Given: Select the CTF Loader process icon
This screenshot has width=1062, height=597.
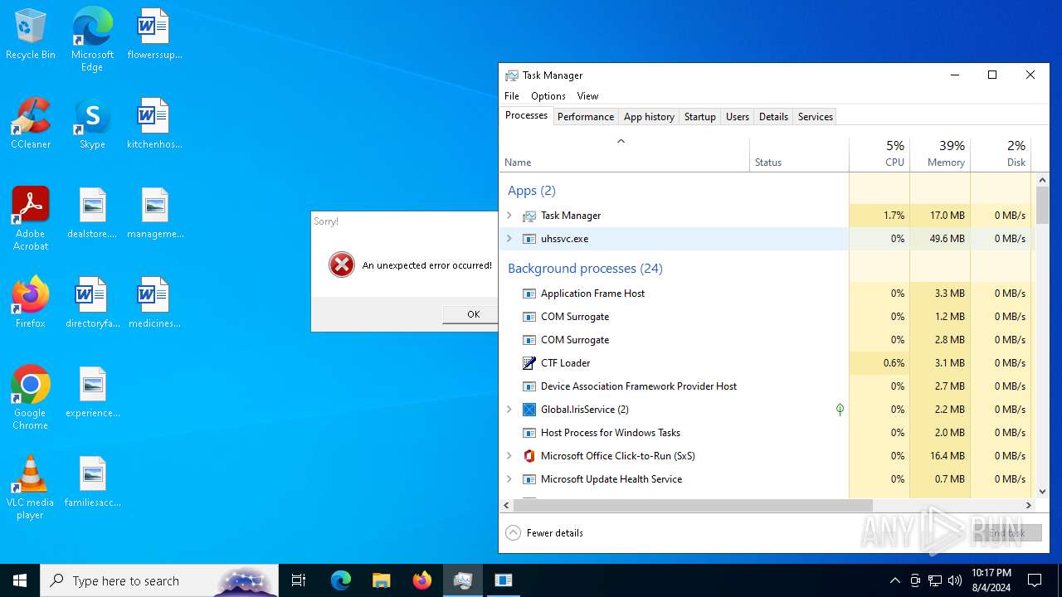Looking at the screenshot, I should pos(529,363).
